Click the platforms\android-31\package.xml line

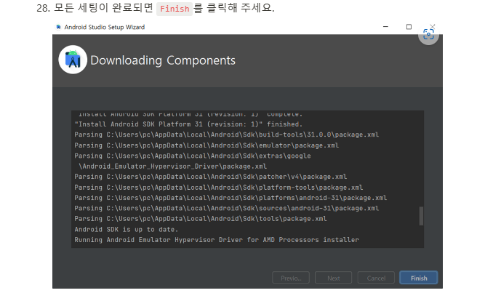tap(231, 198)
